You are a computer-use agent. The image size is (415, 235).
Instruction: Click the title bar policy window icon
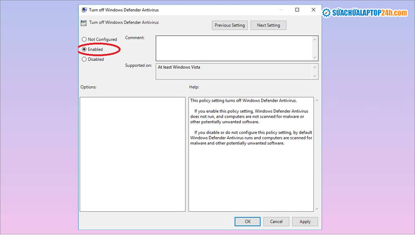[x=84, y=10]
